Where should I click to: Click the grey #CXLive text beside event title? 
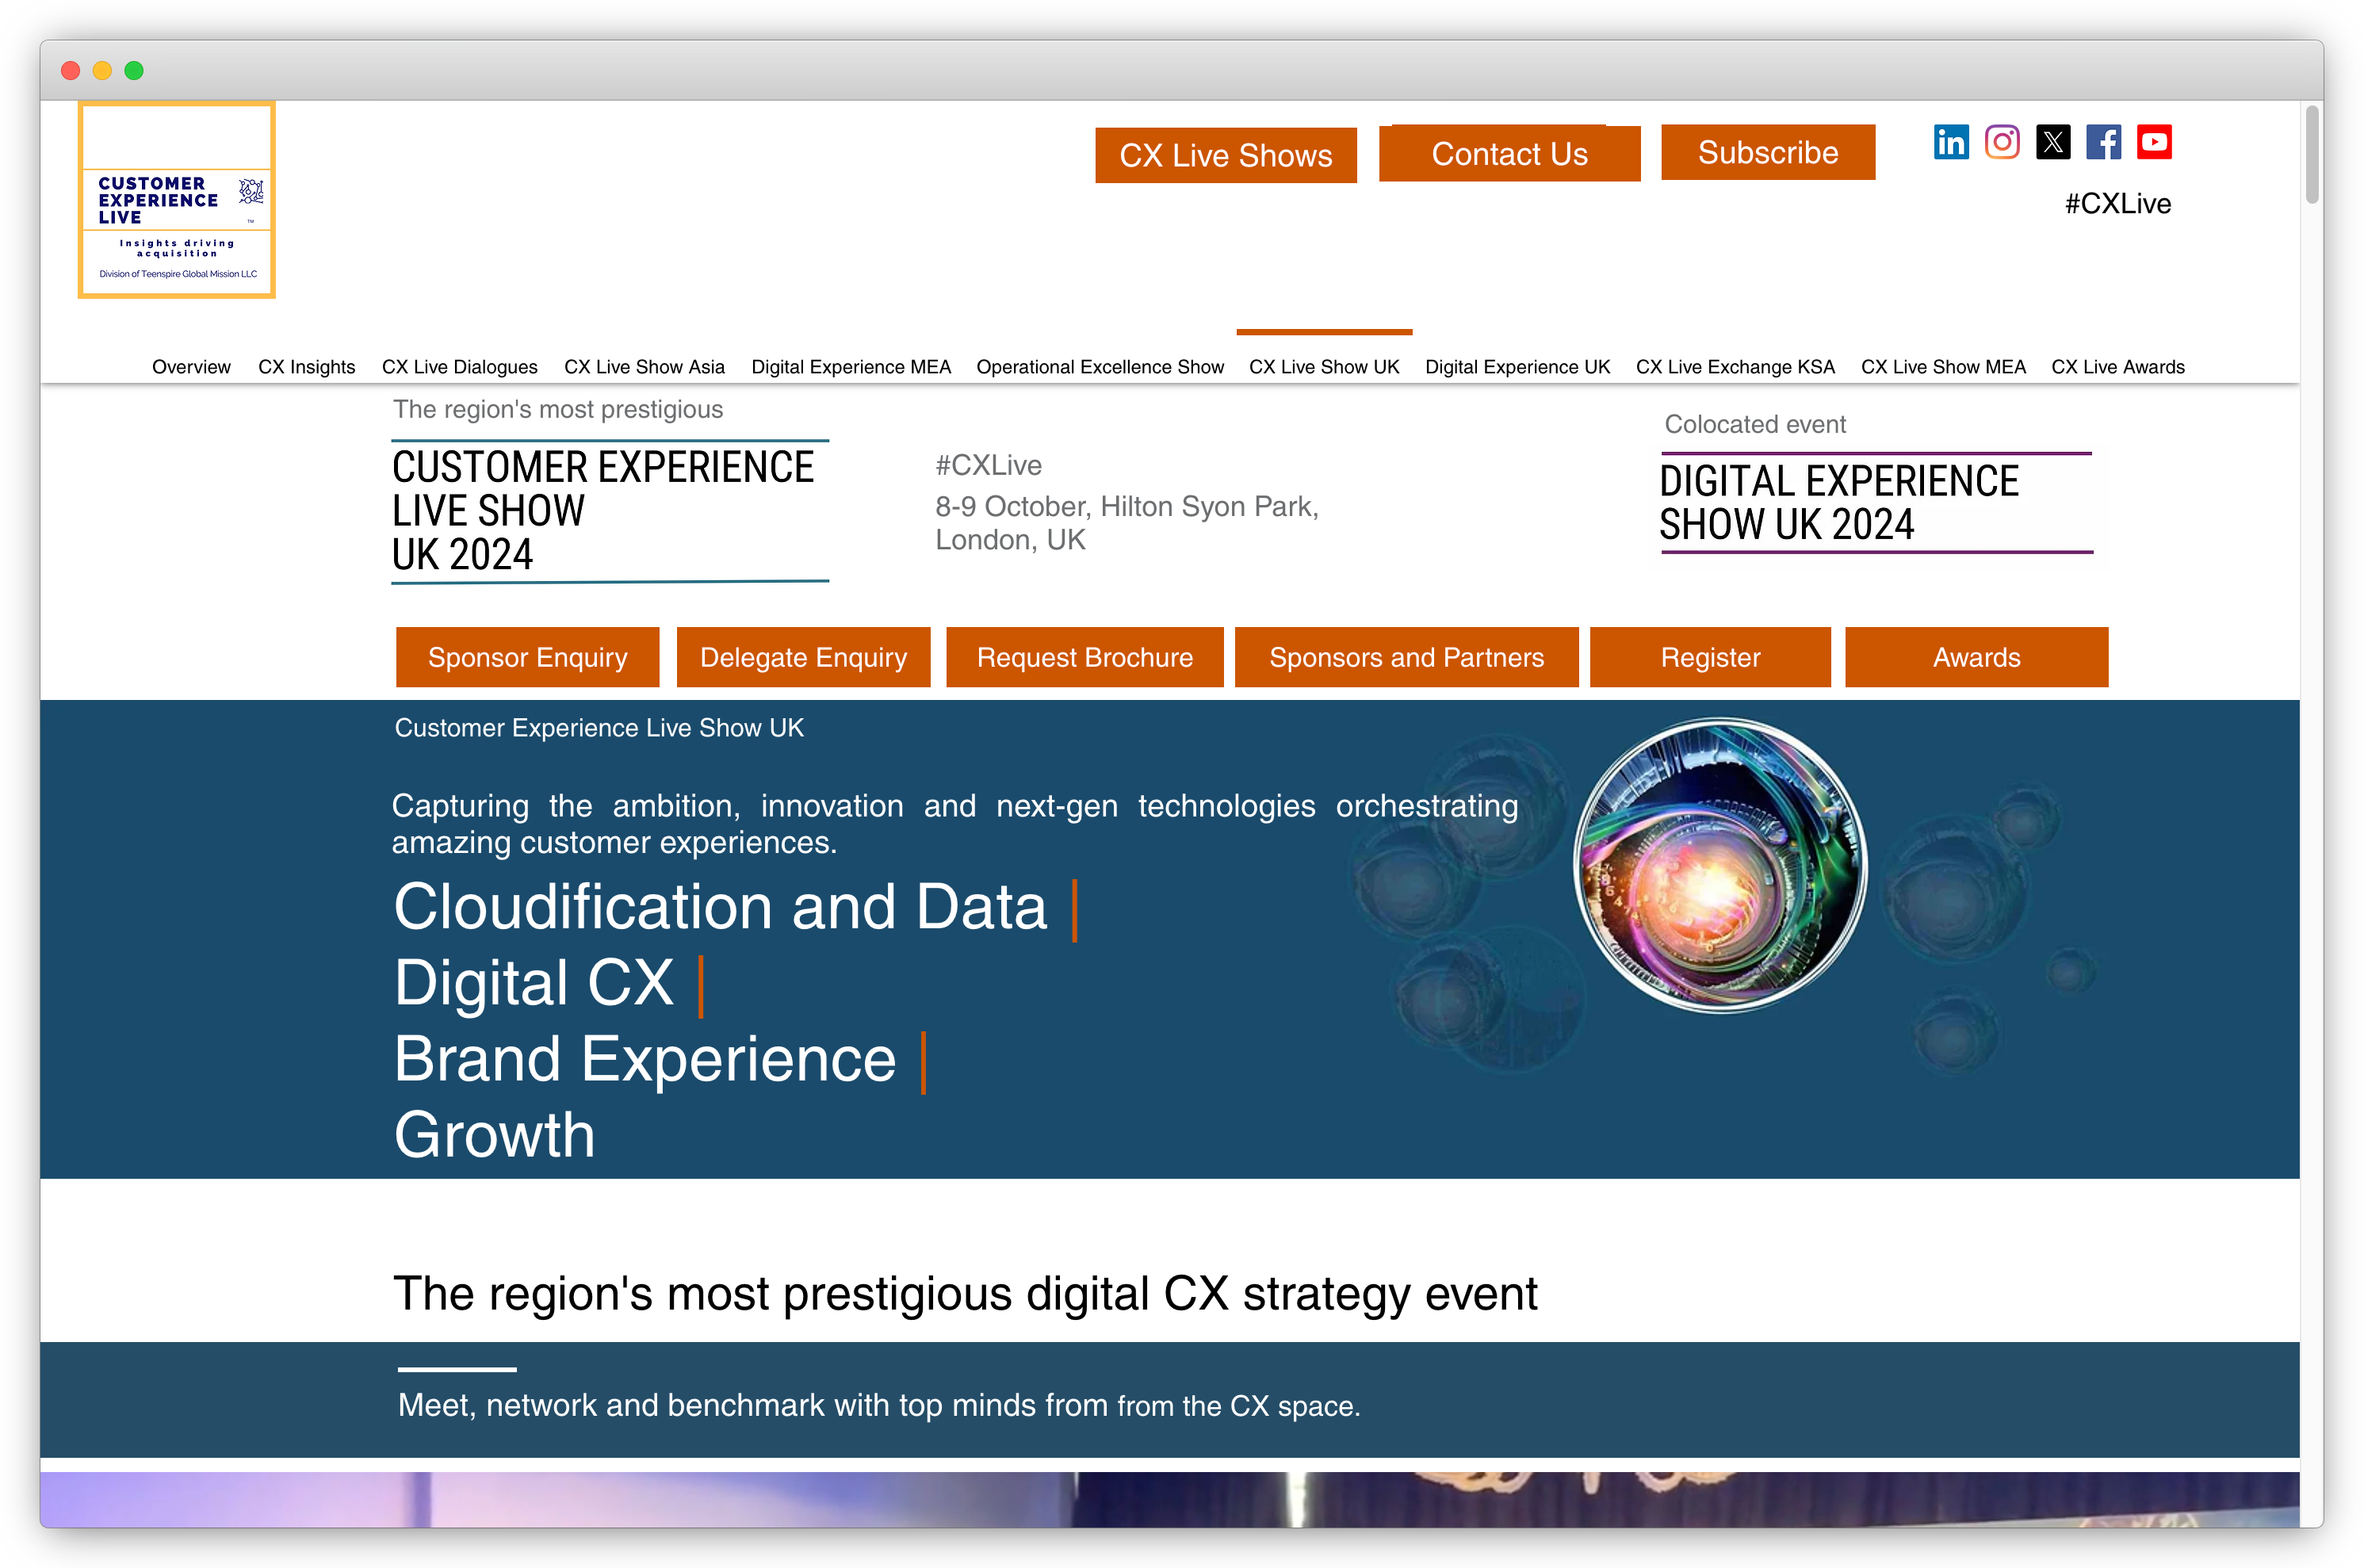[x=988, y=465]
